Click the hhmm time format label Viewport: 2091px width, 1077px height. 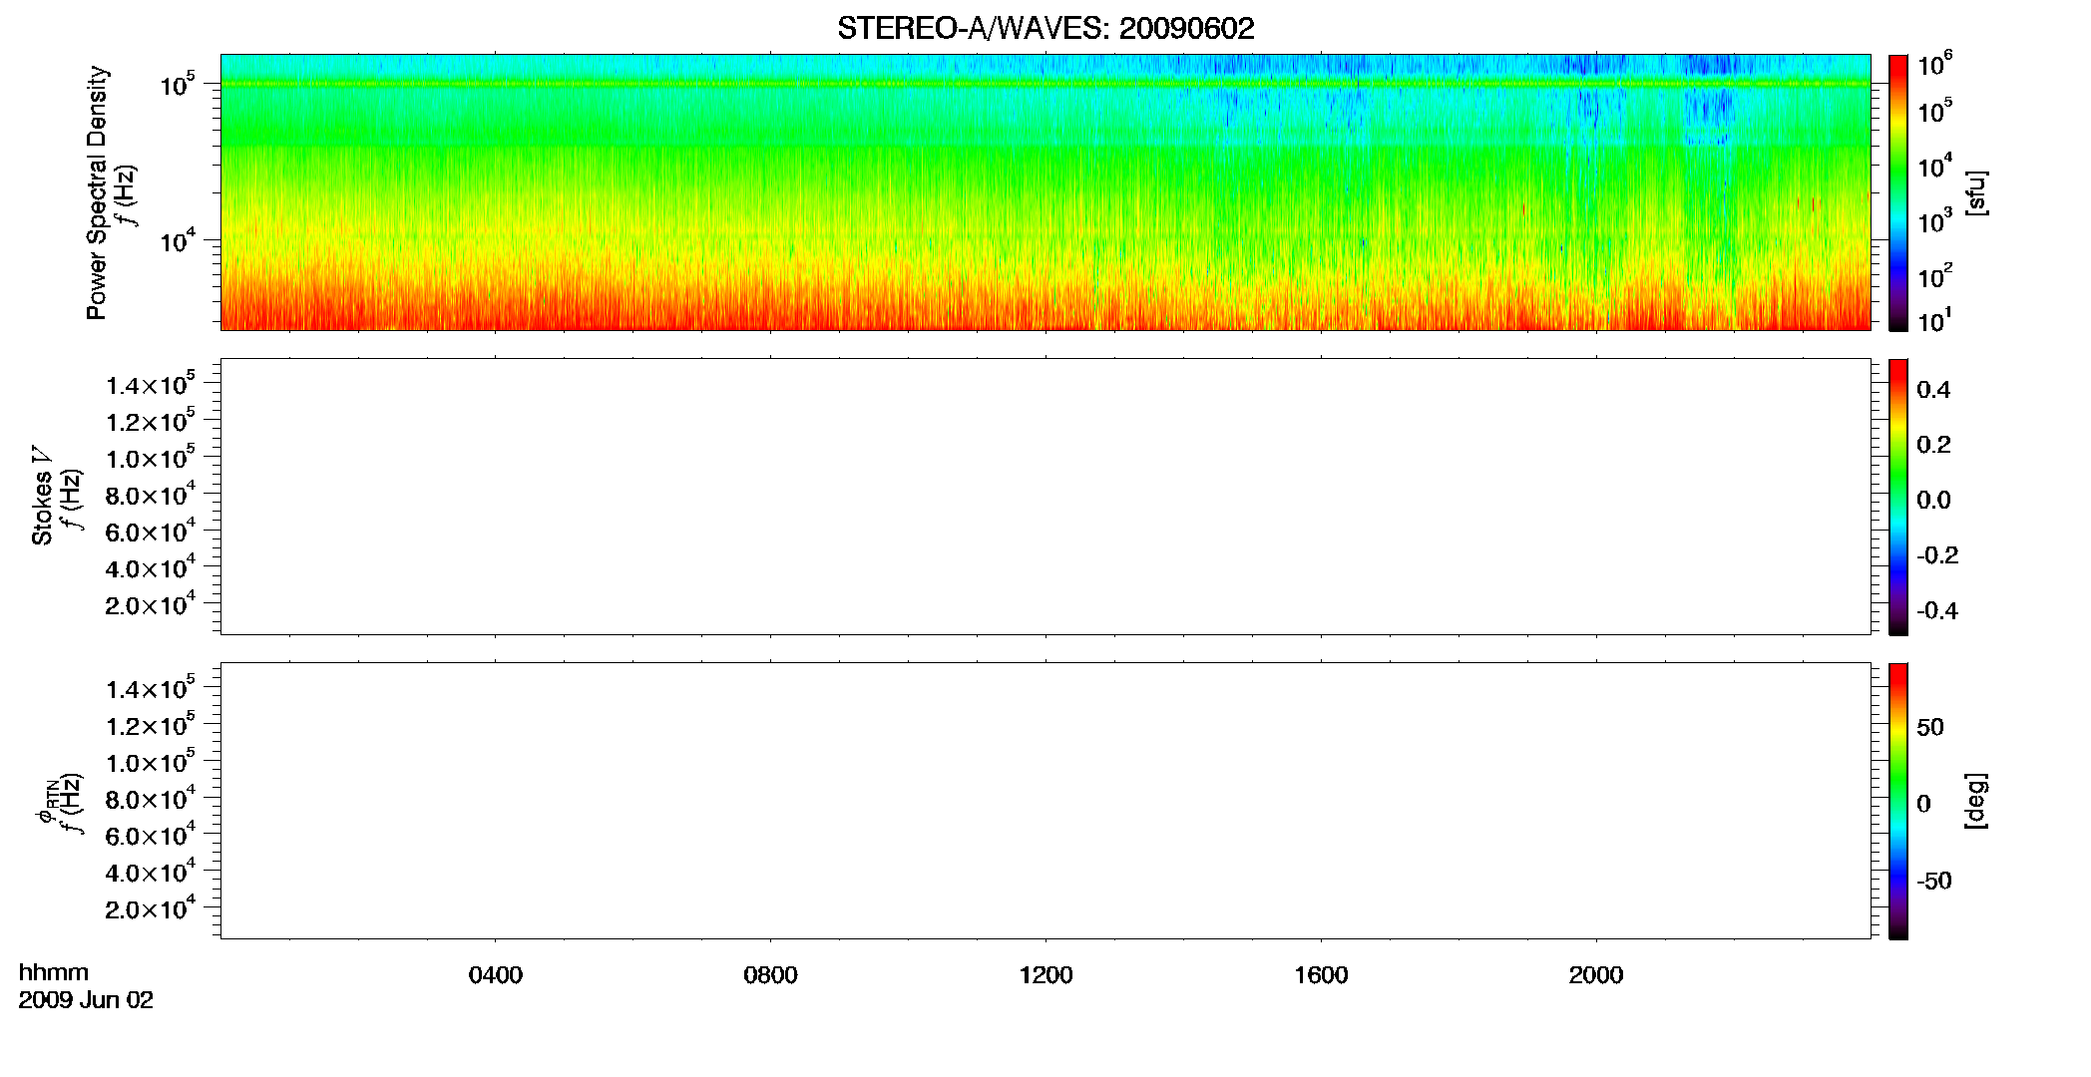(54, 972)
